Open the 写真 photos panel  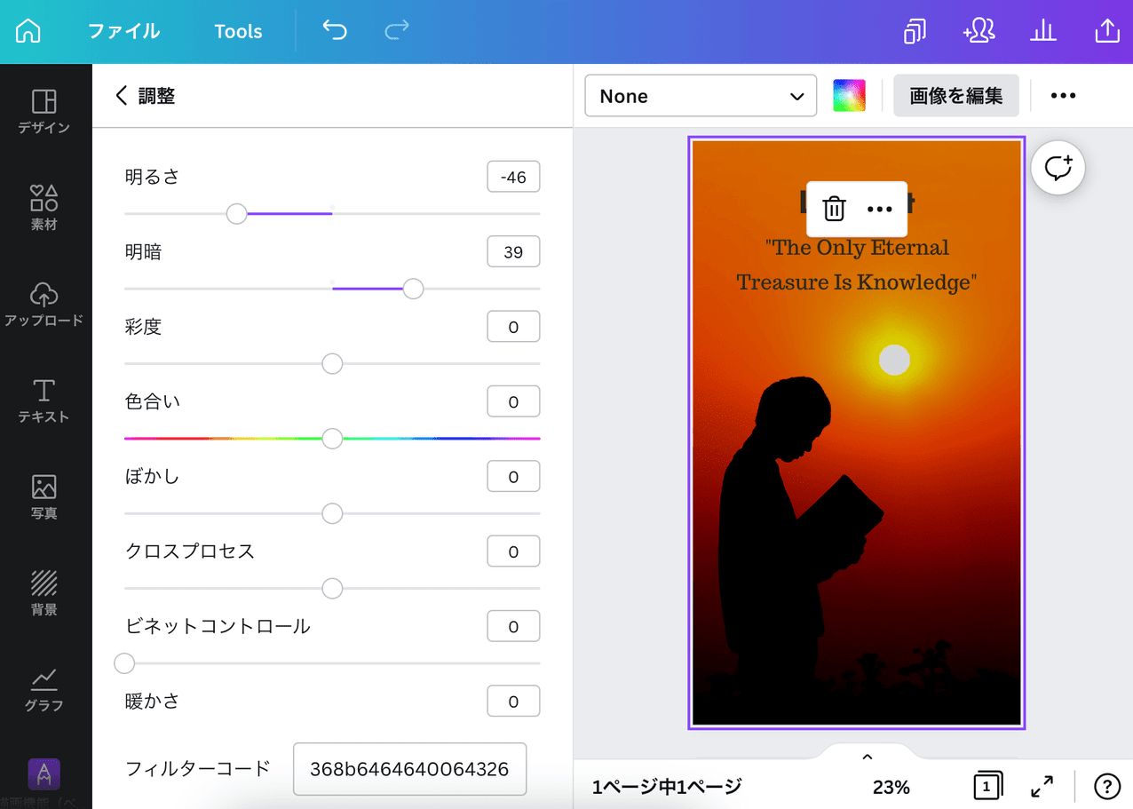(x=45, y=496)
